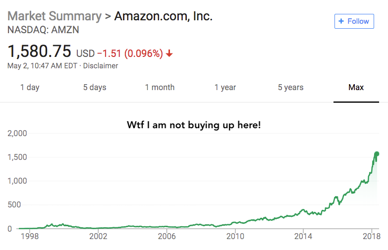Select the 1 day tab
Viewport: 388px width, 250px height.
pyautogui.click(x=30, y=87)
